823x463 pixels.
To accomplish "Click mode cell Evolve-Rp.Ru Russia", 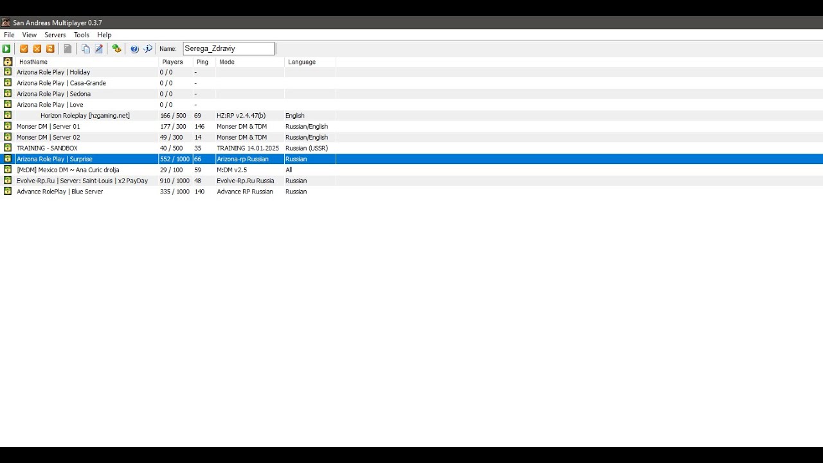I will (246, 181).
